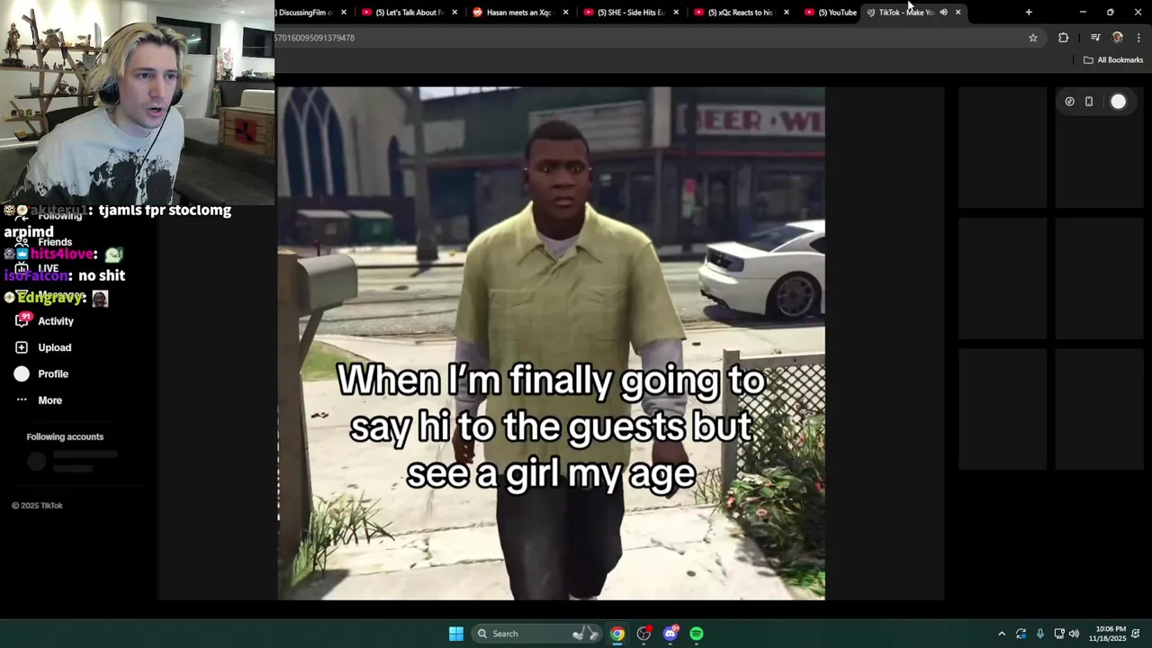Open the Profile page from sidebar
The image size is (1152, 648).
pyautogui.click(x=40, y=373)
